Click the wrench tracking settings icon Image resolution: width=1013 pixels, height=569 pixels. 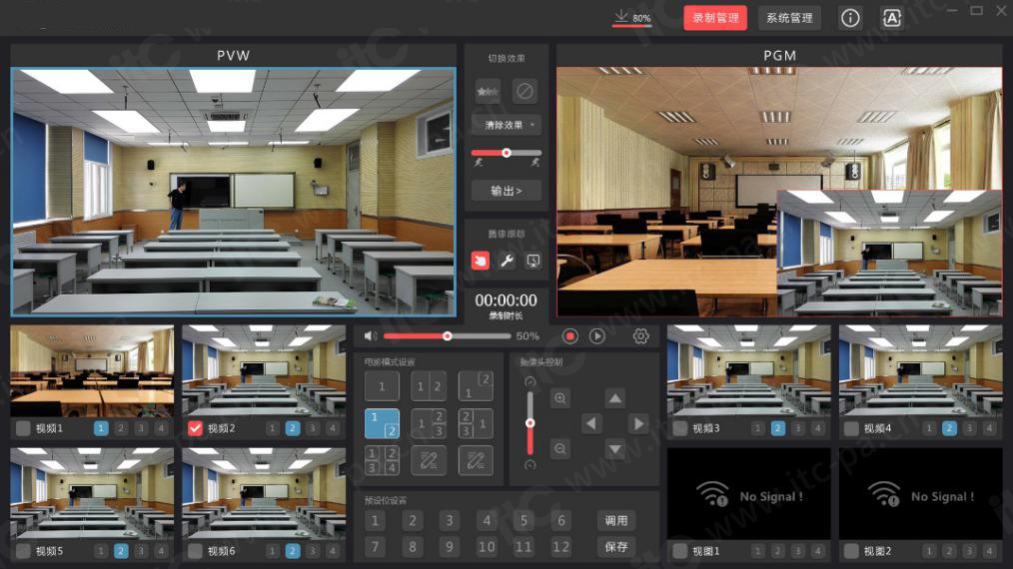pos(506,261)
